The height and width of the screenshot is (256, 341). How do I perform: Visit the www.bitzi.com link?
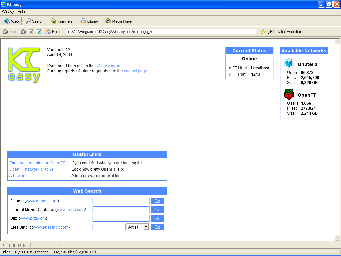[33, 218]
